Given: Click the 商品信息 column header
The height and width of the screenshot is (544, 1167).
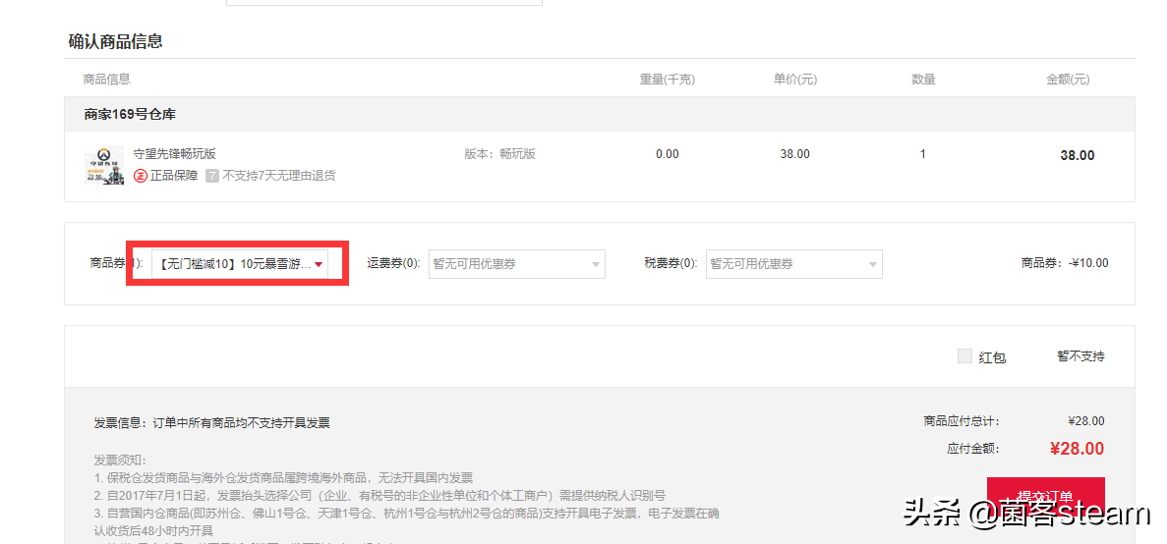Looking at the screenshot, I should click(x=106, y=79).
